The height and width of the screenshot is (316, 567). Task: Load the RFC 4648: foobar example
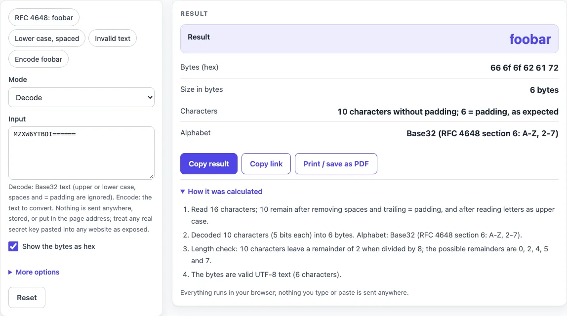[x=44, y=18]
